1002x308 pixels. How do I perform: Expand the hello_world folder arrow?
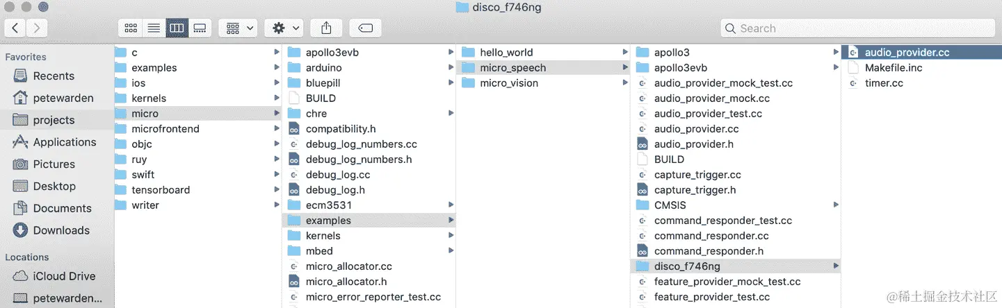pyautogui.click(x=624, y=52)
